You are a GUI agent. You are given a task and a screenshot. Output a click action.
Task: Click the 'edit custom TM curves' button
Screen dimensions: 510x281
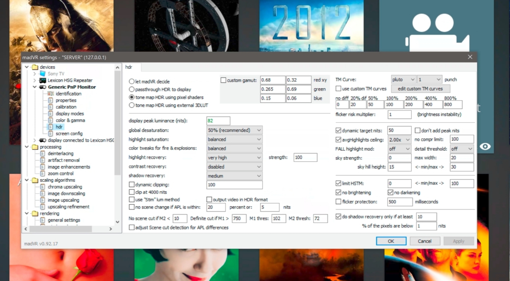click(x=420, y=89)
